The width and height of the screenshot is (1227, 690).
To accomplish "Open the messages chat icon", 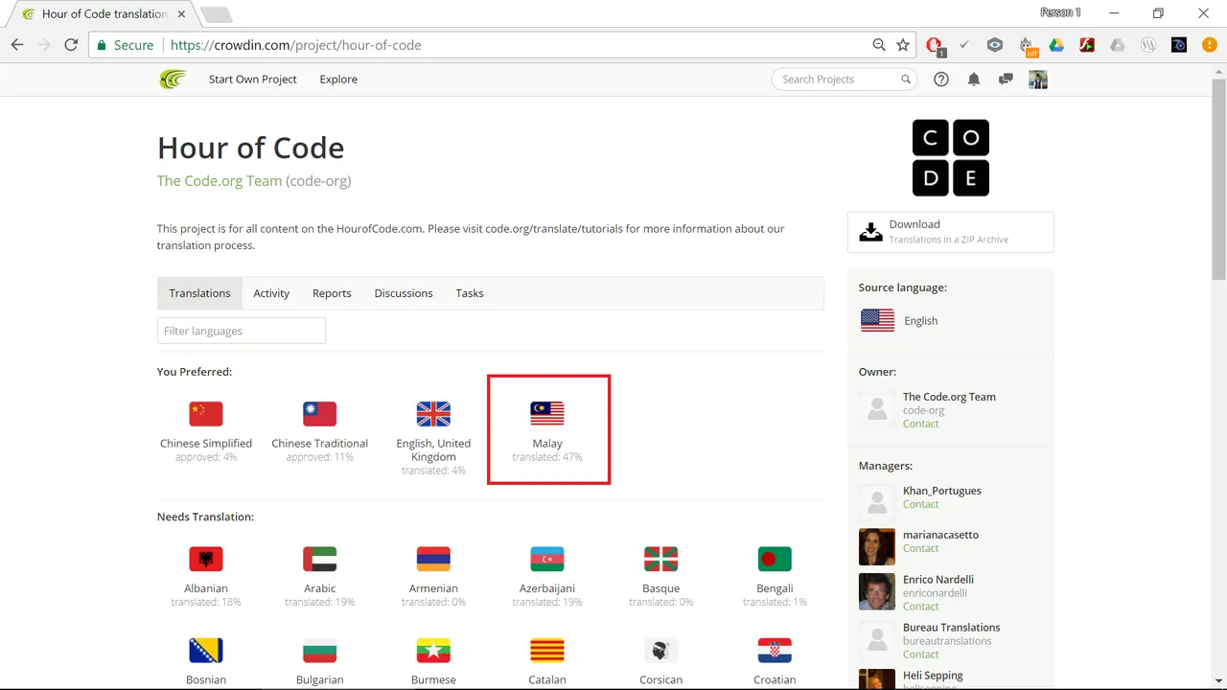I will 1006,80.
